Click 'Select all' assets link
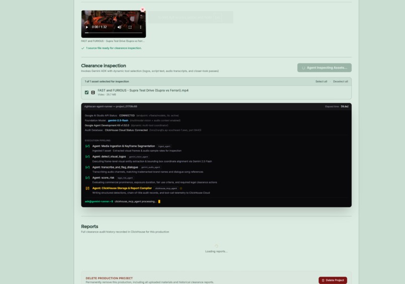 pos(321,81)
